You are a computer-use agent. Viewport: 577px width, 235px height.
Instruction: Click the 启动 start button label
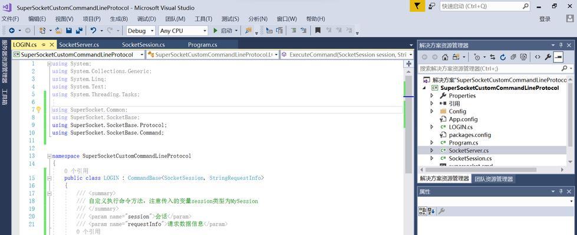(x=226, y=31)
